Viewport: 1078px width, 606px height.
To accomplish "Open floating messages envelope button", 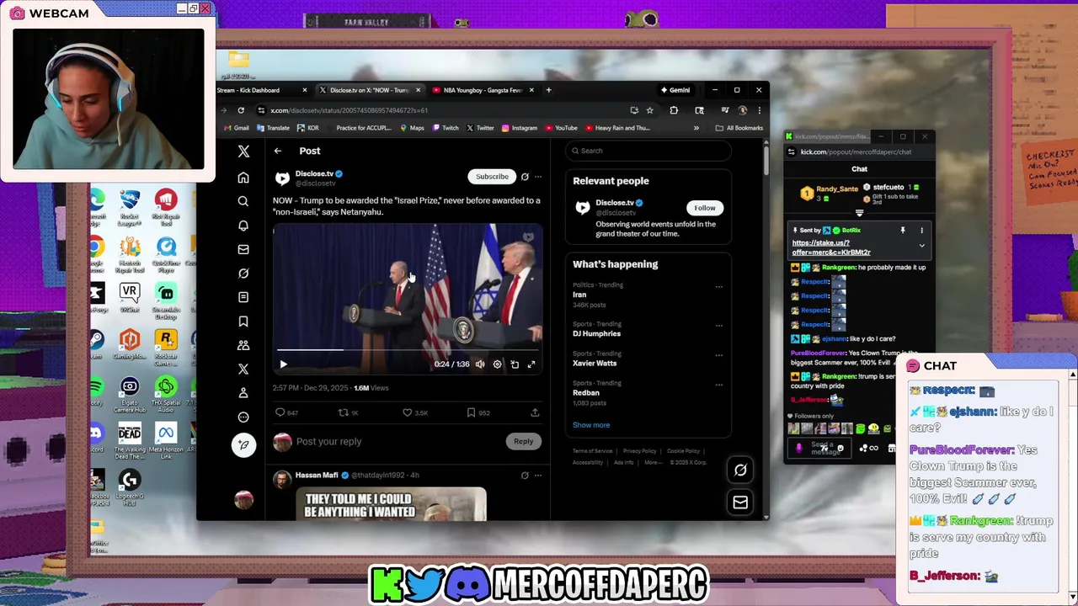I will (740, 502).
